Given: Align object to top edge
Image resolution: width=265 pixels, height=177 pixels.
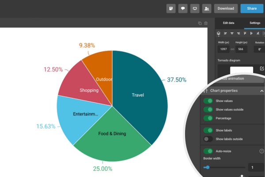Looking at the screenshot, I should coord(245,33).
